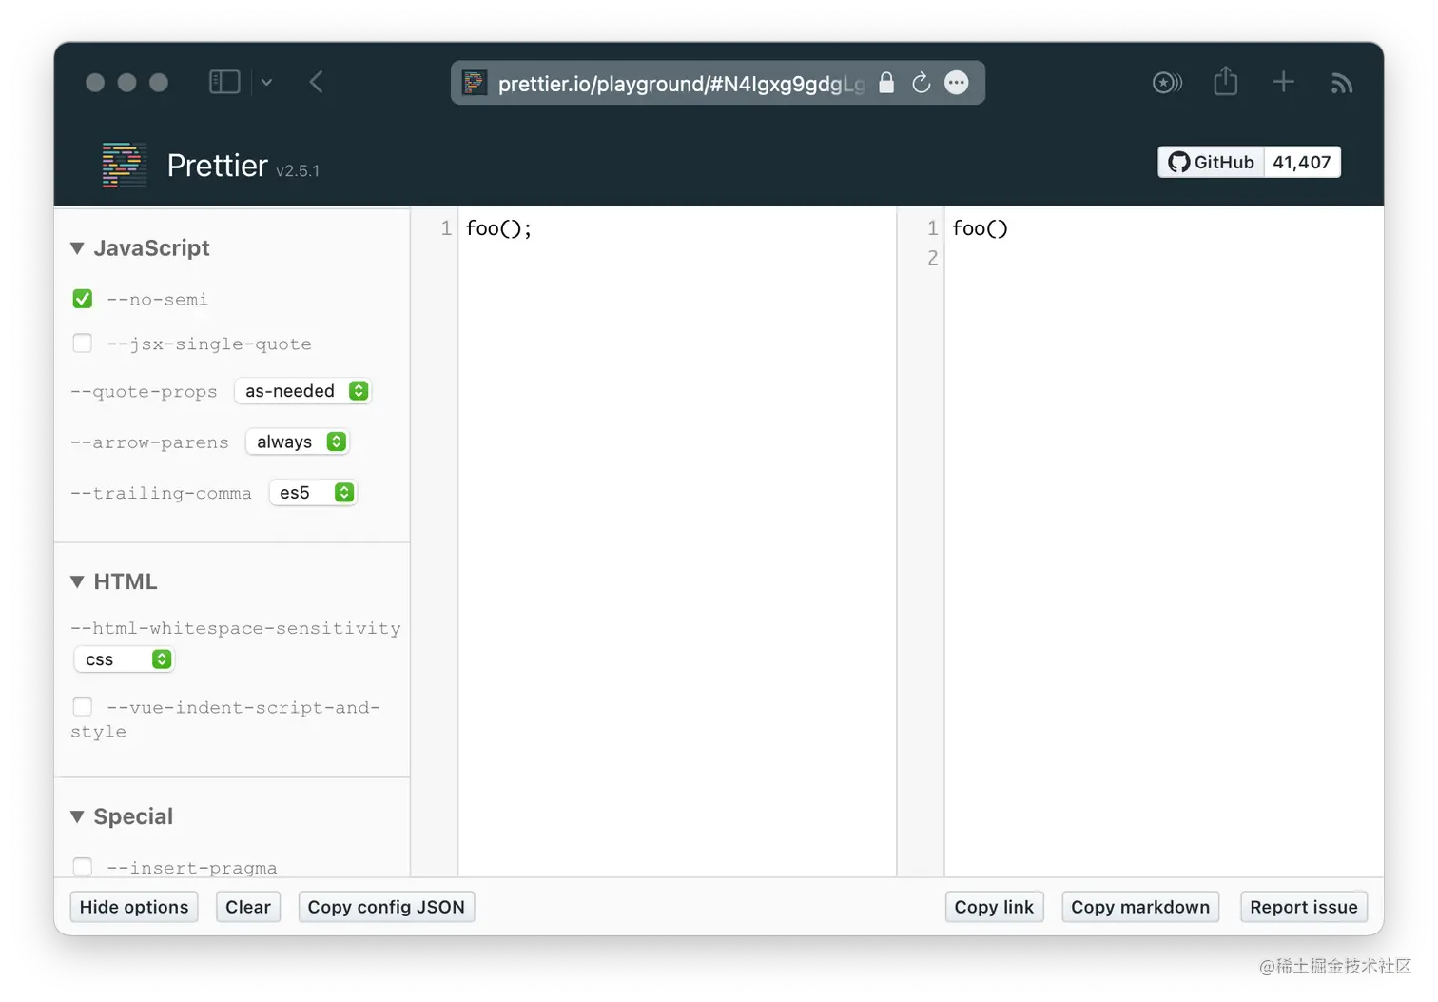Click the input code line foo();
This screenshot has height=1002, width=1438.
498,228
